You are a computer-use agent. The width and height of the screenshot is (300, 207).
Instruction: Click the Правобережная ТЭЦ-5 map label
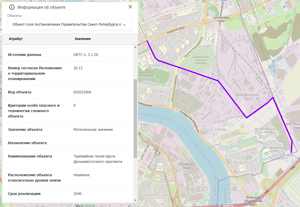pyautogui.click(x=247, y=96)
